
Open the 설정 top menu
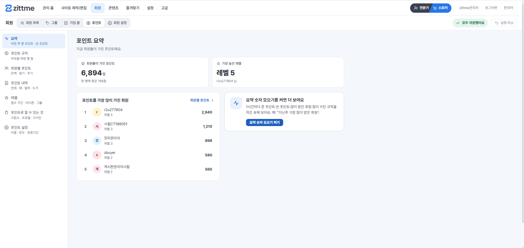(150, 8)
